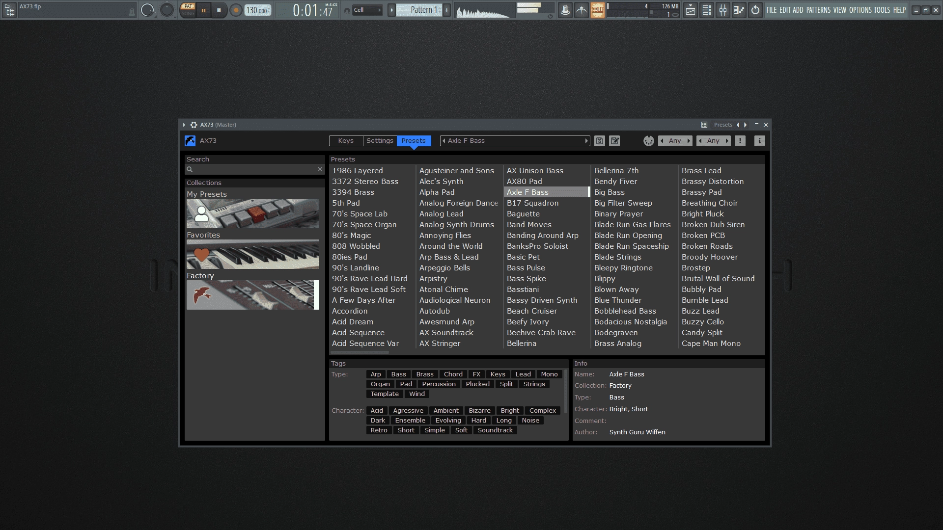Open Pattern 1 selector
The width and height of the screenshot is (943, 530).
(x=419, y=10)
